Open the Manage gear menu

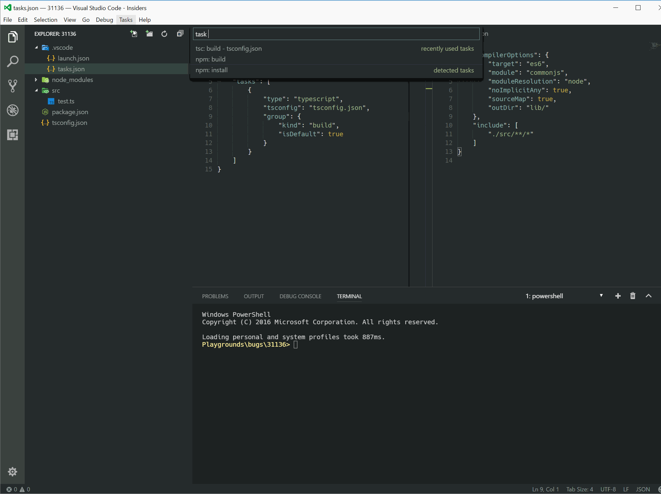coord(12,472)
